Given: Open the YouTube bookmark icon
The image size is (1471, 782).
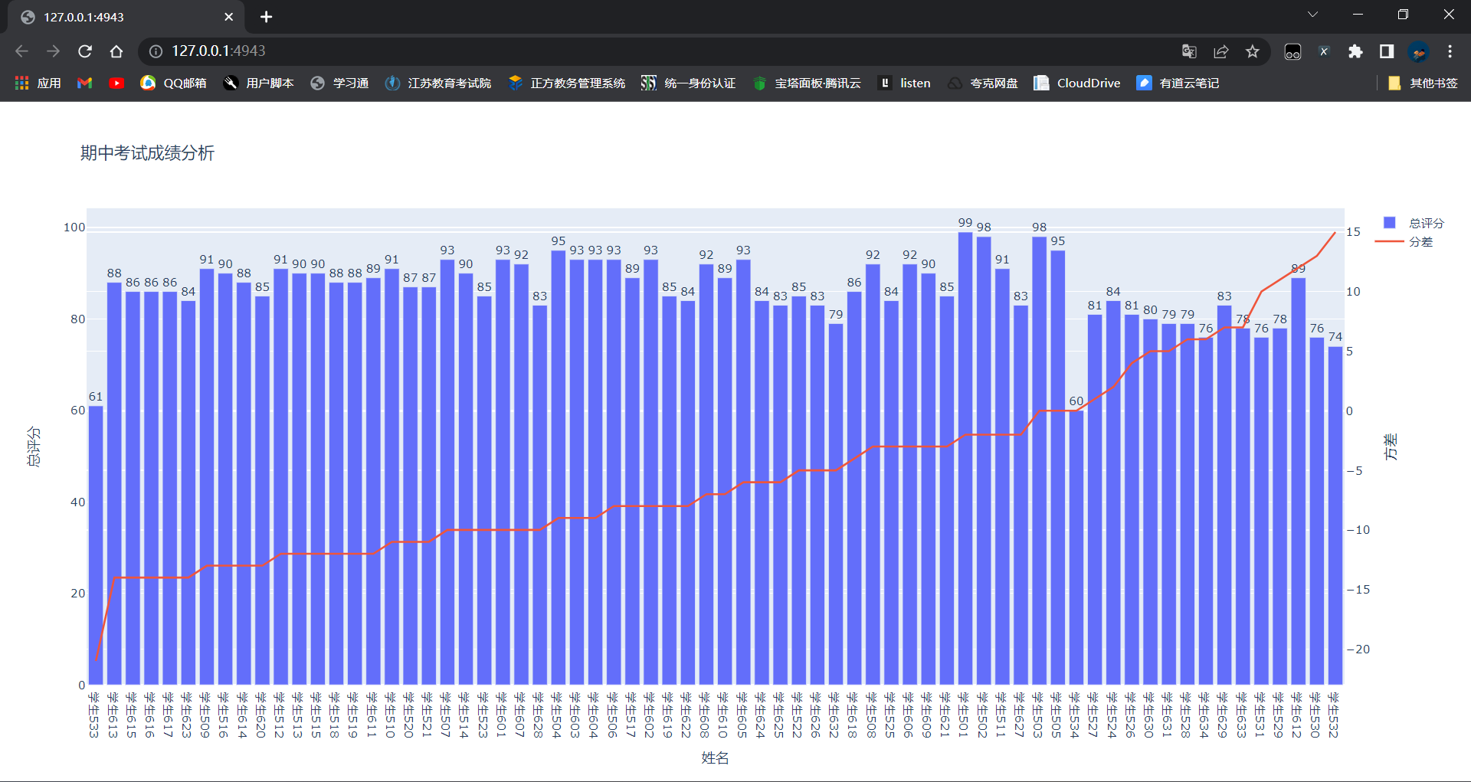Looking at the screenshot, I should [116, 83].
